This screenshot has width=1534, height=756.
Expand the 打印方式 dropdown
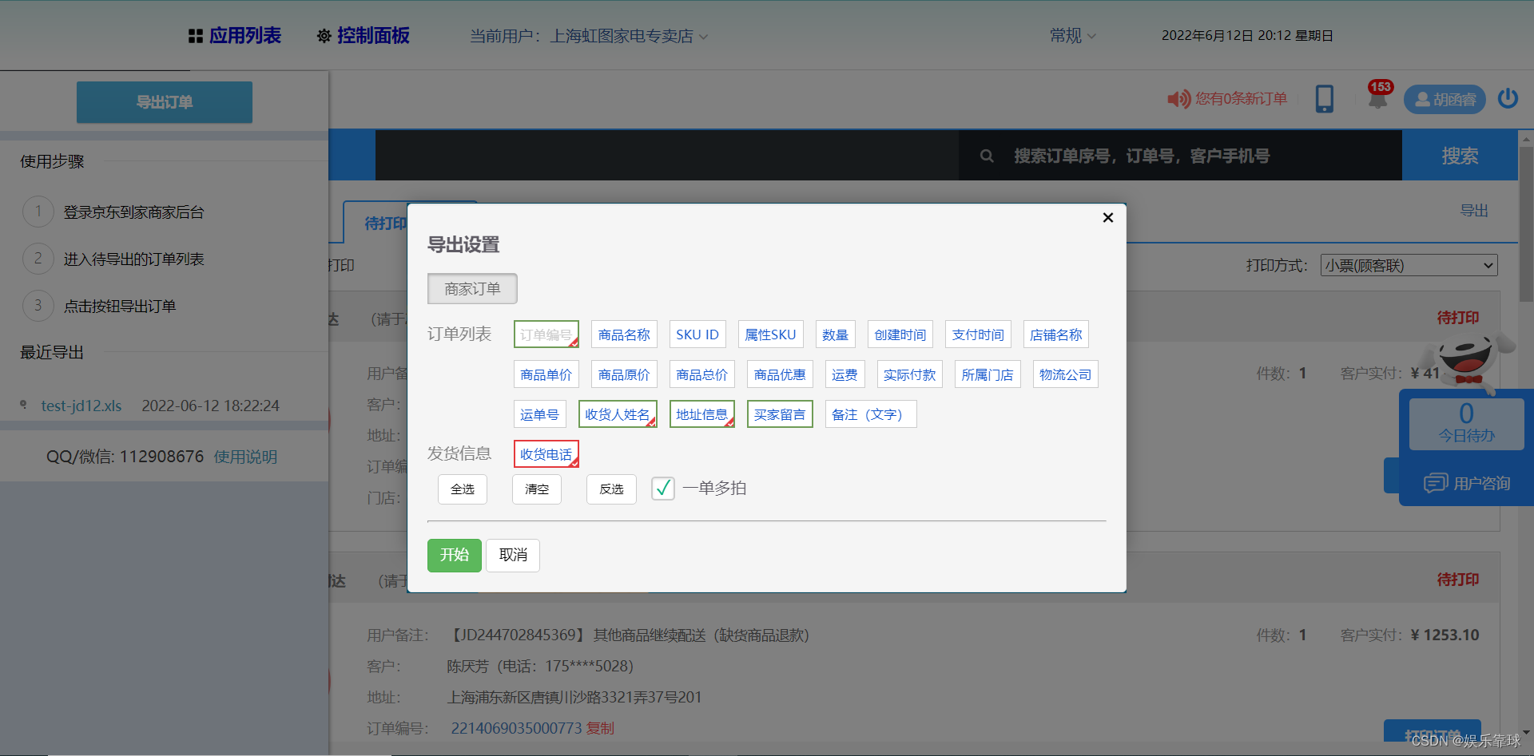pyautogui.click(x=1409, y=266)
